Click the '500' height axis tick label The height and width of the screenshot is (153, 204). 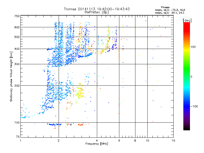click(17, 37)
